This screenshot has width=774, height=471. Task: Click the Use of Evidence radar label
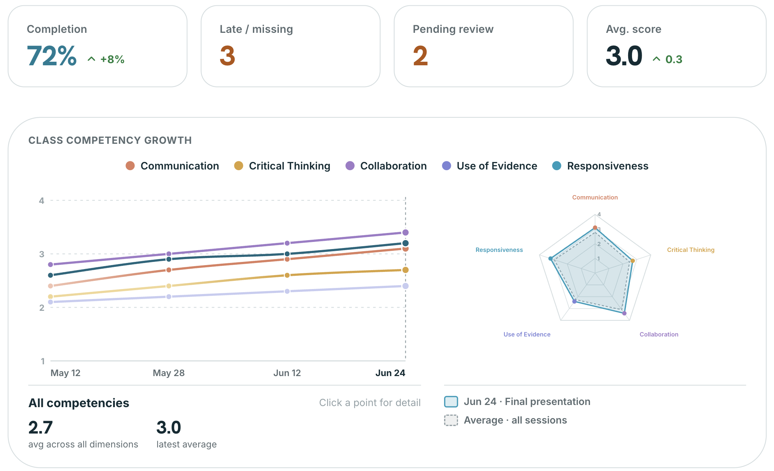(527, 334)
